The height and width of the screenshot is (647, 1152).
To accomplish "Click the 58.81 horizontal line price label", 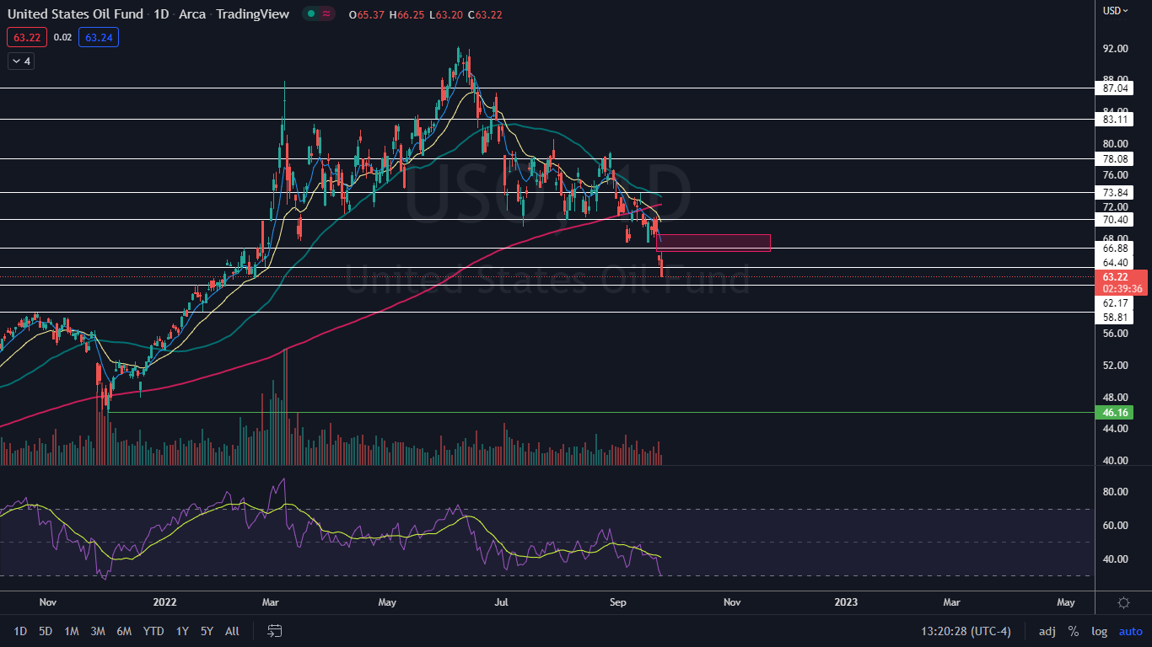I will 1116,318.
